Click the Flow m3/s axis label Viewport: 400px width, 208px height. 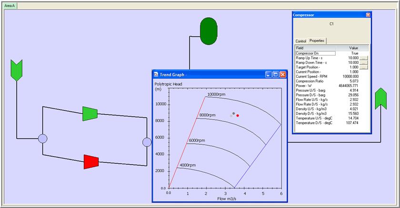point(227,198)
